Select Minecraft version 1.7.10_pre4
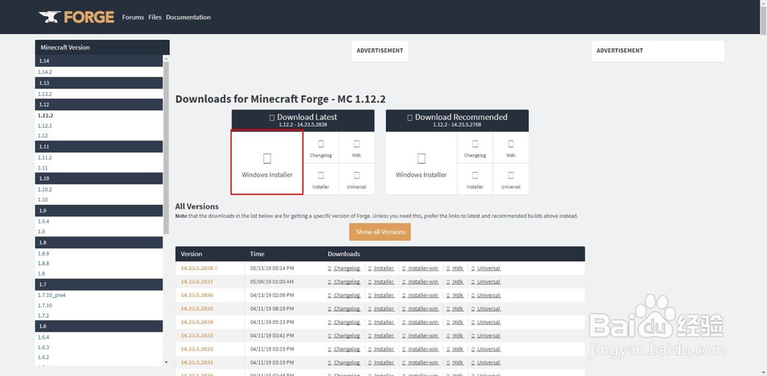Viewport: 767px width, 376px height. pos(52,295)
